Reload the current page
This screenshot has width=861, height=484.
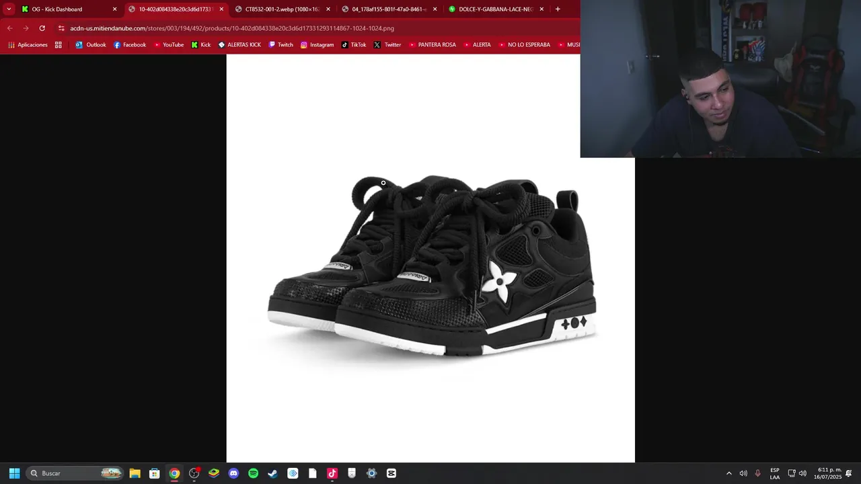click(x=42, y=28)
